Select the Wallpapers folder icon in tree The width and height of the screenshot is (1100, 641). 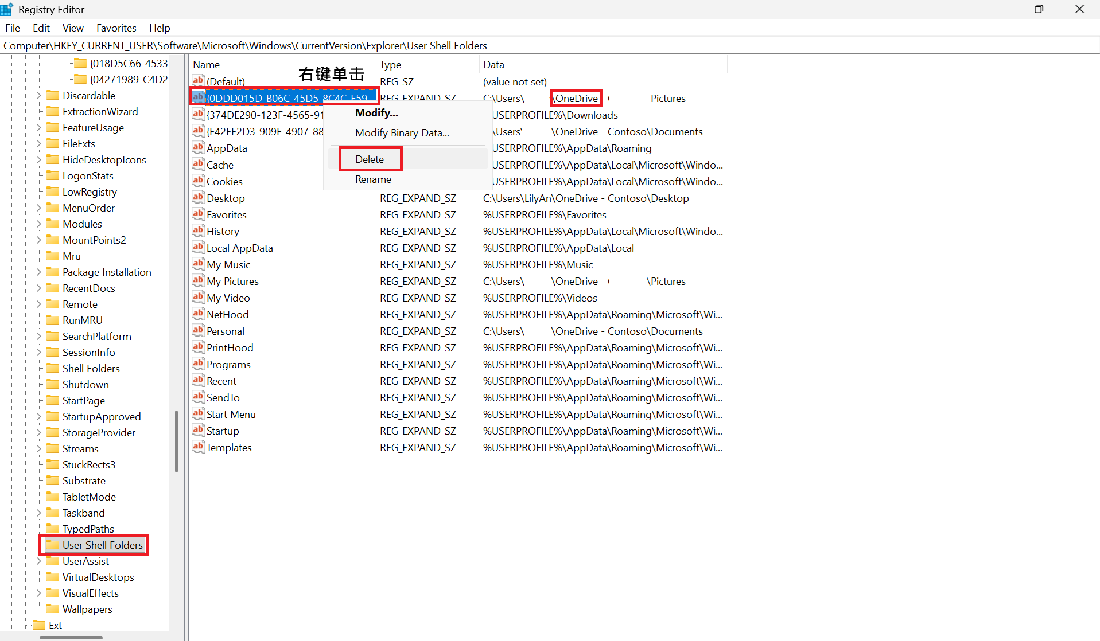click(x=53, y=609)
